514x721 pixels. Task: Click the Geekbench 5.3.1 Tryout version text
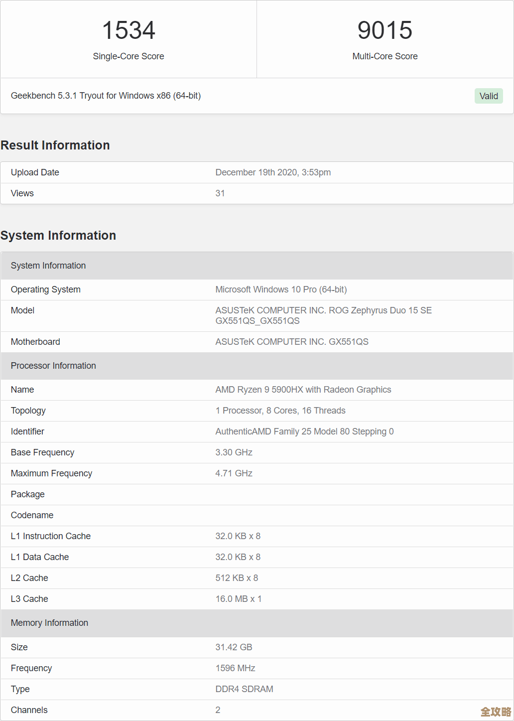coord(106,96)
